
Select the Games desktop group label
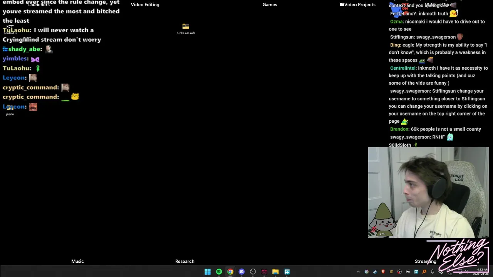[270, 5]
